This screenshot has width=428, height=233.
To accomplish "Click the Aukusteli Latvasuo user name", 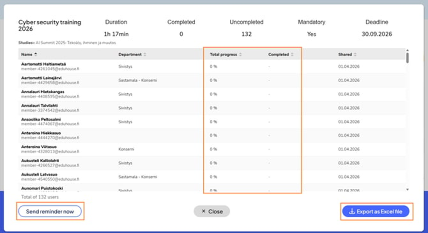I will tap(40, 174).
